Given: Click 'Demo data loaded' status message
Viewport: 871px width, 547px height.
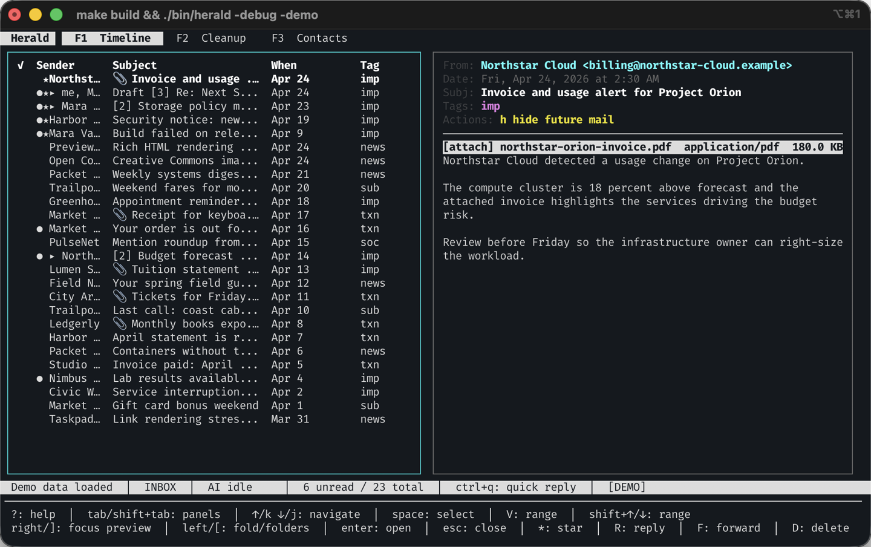Looking at the screenshot, I should (x=62, y=487).
